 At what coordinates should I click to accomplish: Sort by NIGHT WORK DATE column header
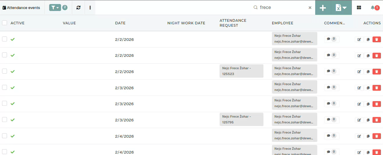186,23
